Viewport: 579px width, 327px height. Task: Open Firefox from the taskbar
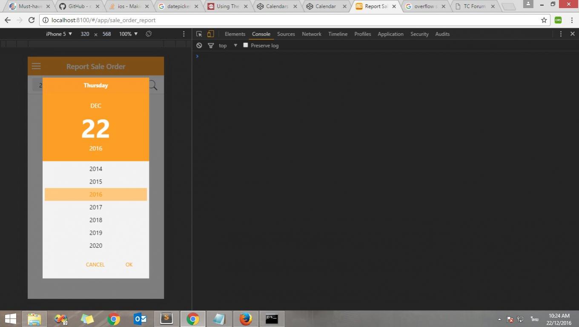pos(246,319)
